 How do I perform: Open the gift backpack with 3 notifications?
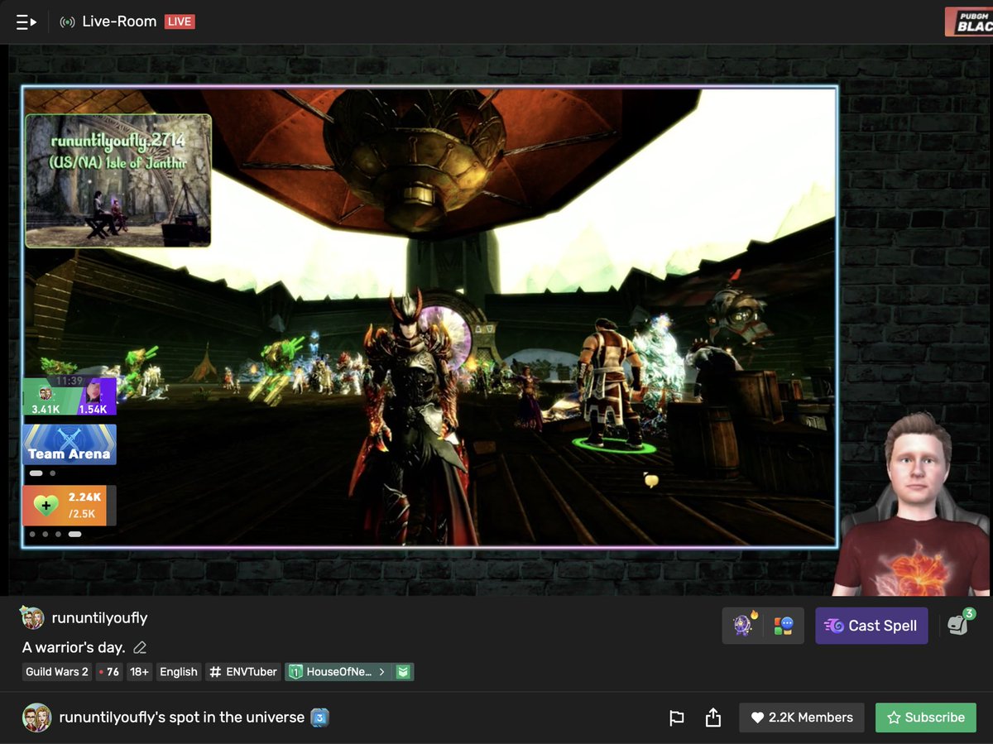(958, 626)
